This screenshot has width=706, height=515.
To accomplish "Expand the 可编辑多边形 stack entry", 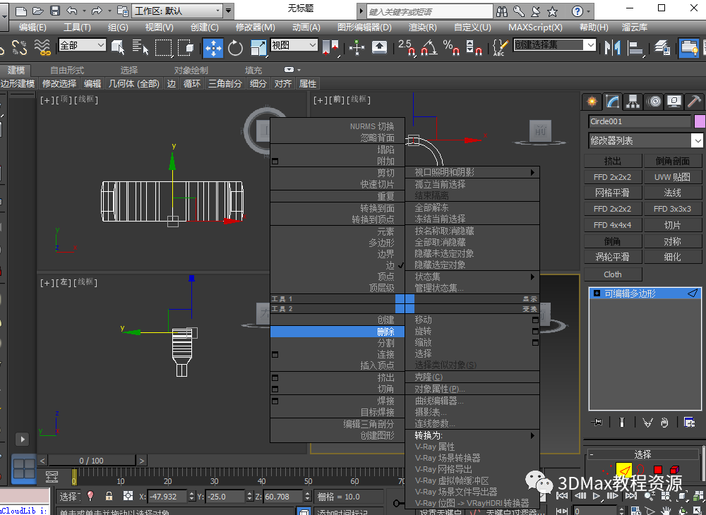I will (597, 293).
